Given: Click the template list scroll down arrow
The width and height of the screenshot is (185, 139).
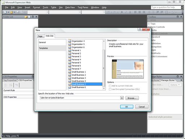Looking at the screenshot, I should click(104, 88).
